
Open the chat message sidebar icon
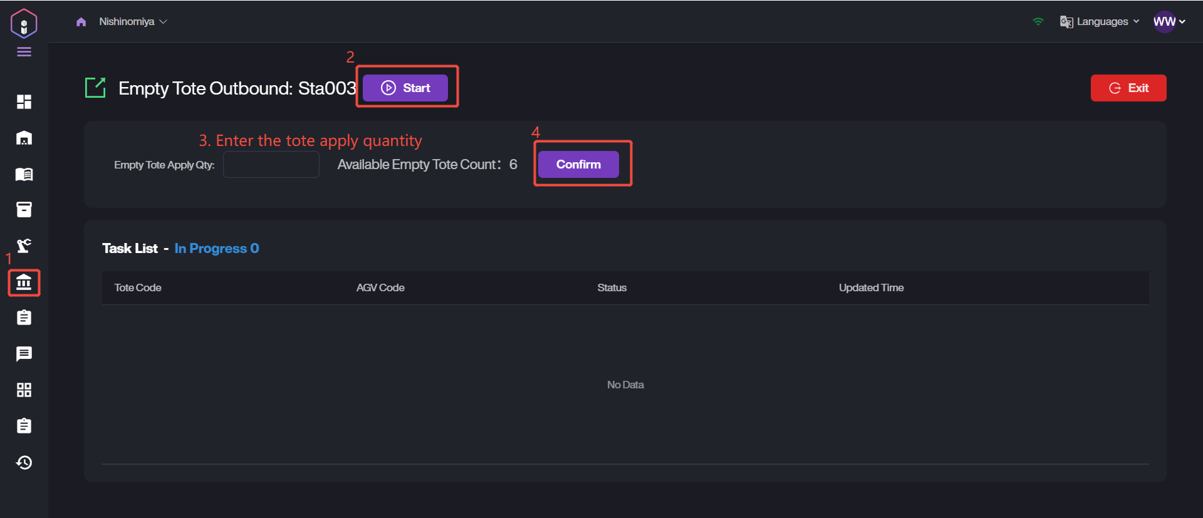(24, 354)
